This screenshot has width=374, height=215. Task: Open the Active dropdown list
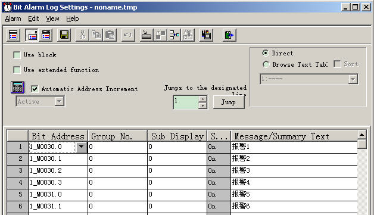click(x=59, y=101)
